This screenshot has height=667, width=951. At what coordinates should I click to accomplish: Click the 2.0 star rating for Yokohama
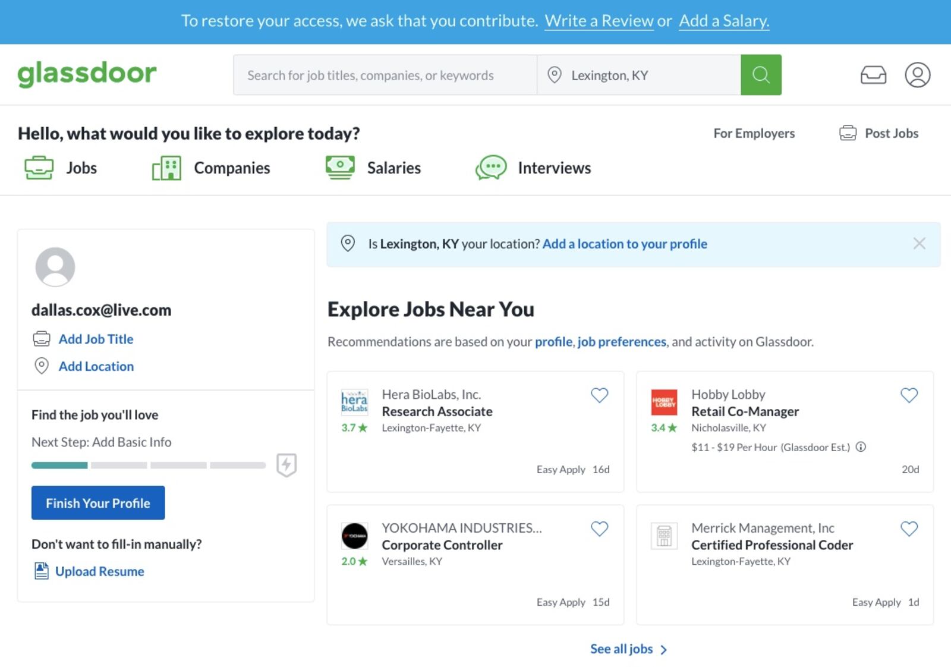pos(354,561)
